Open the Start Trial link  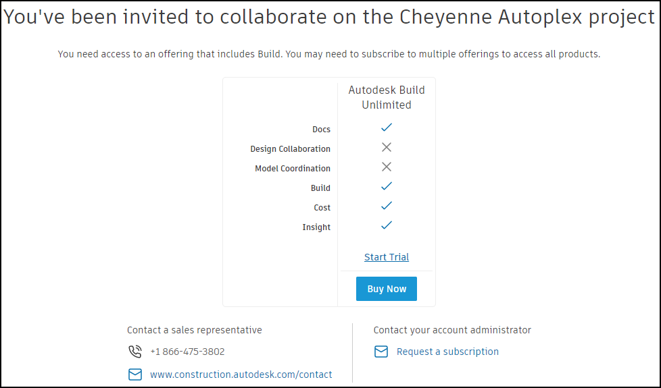point(387,257)
